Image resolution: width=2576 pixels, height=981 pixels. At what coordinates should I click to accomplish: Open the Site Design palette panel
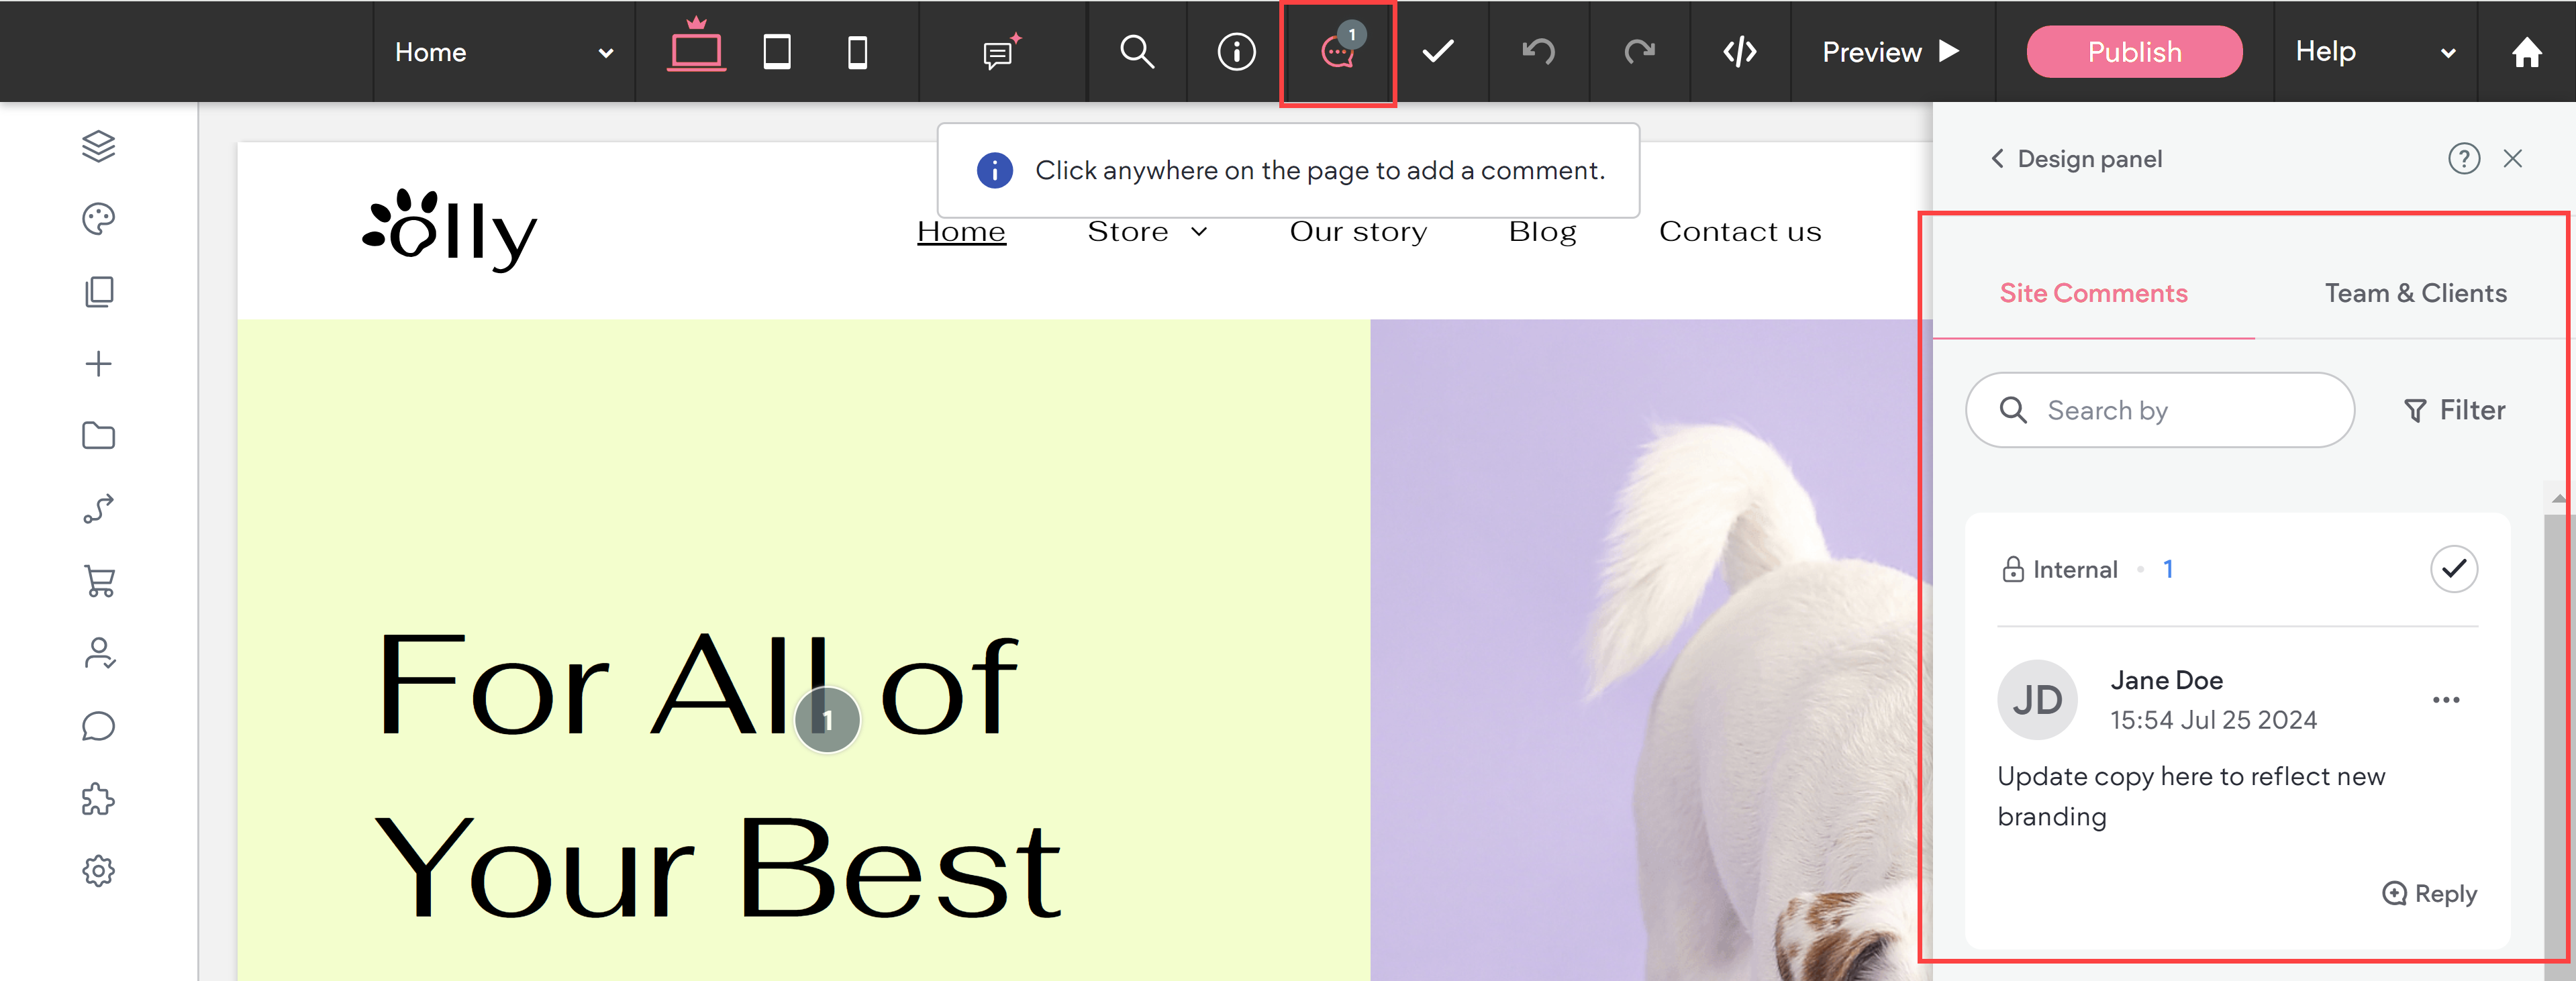pyautogui.click(x=98, y=218)
